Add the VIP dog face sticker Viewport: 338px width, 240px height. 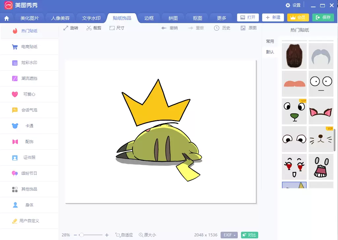294,111
